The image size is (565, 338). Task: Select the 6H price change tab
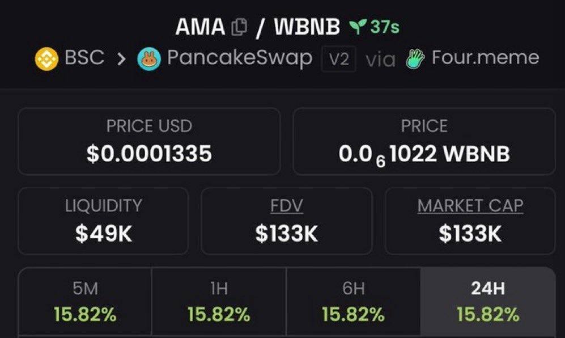(353, 302)
